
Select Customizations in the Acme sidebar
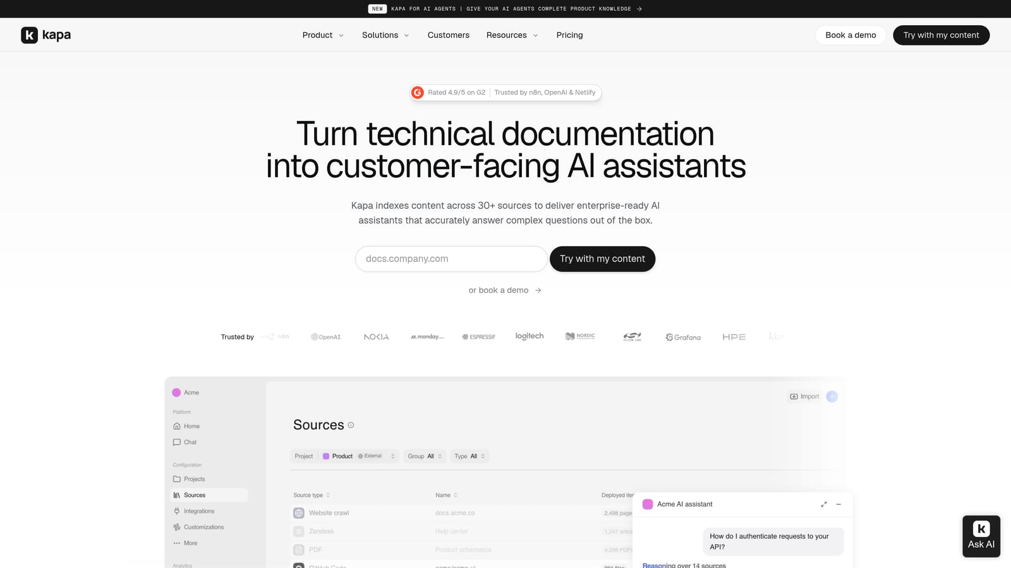coord(203,527)
